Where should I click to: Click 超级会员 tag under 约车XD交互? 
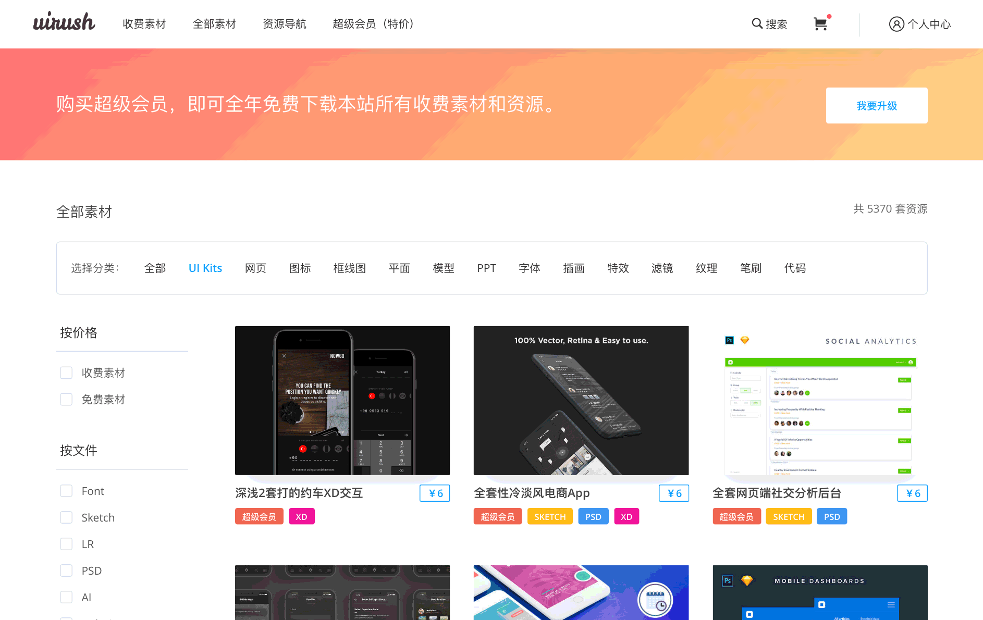click(x=259, y=517)
